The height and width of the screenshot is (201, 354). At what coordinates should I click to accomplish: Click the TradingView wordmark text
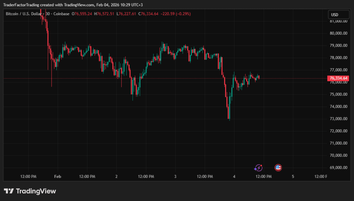pyautogui.click(x=36, y=191)
